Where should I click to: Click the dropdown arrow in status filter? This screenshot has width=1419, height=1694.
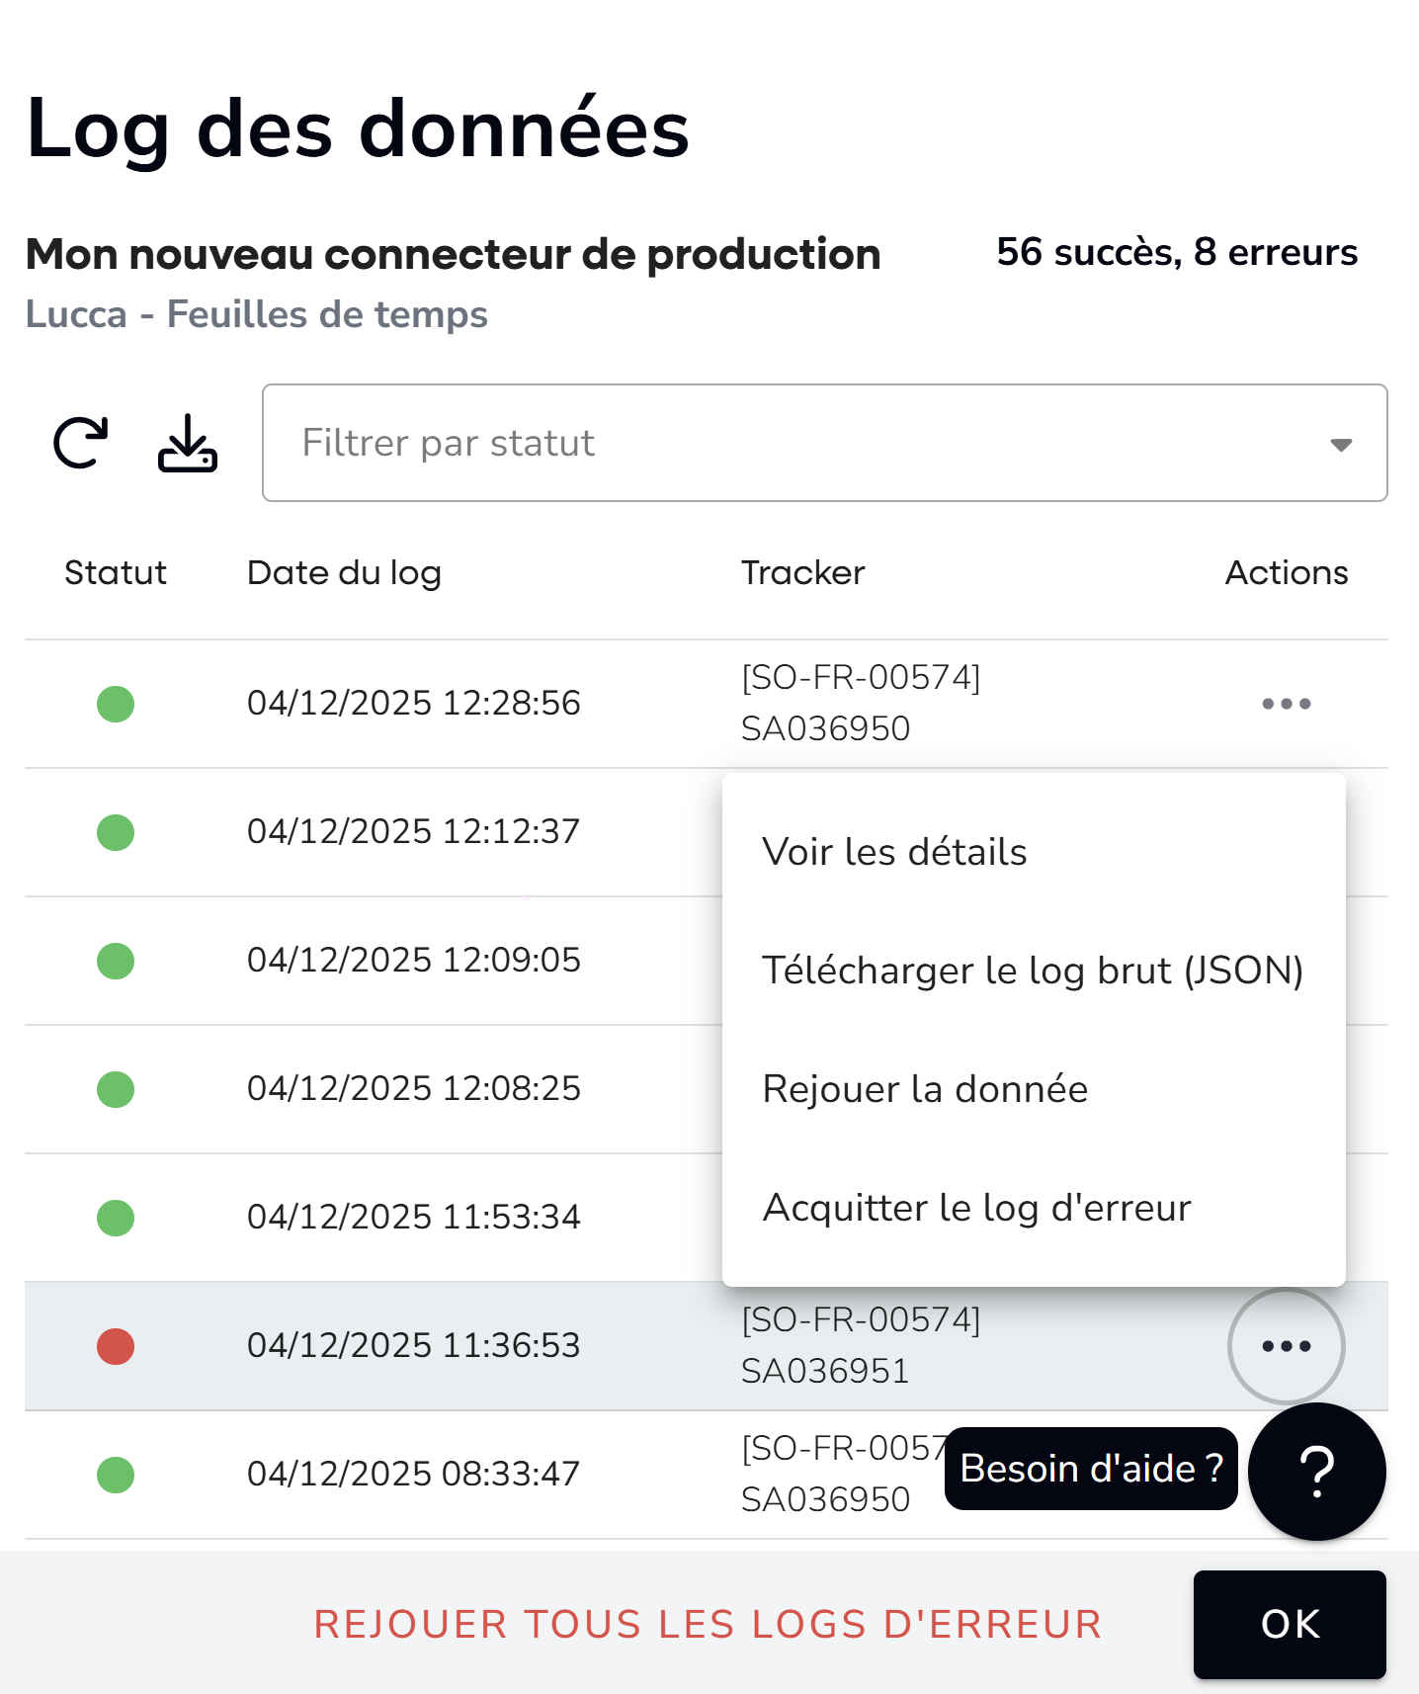click(1340, 445)
